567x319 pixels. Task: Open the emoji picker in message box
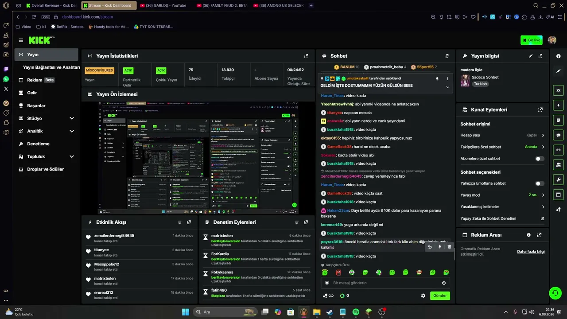pos(444,283)
